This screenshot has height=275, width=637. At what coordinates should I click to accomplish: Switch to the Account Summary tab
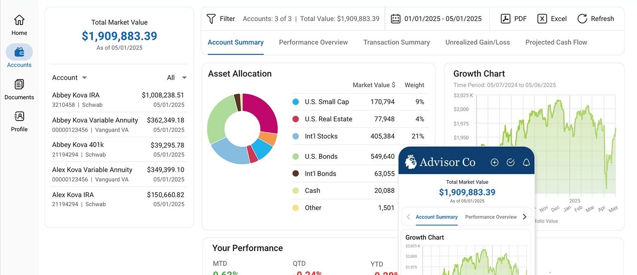pyautogui.click(x=235, y=42)
